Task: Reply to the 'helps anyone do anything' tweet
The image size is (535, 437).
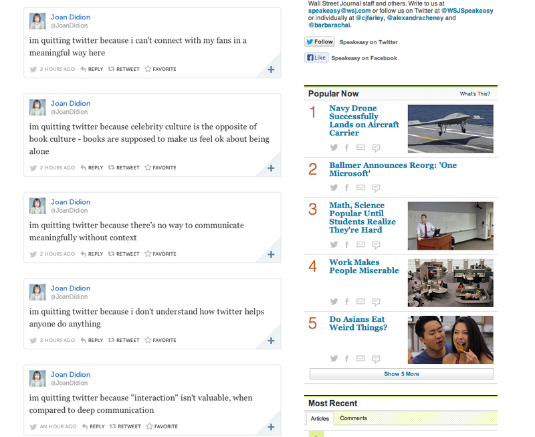Action: pos(92,341)
